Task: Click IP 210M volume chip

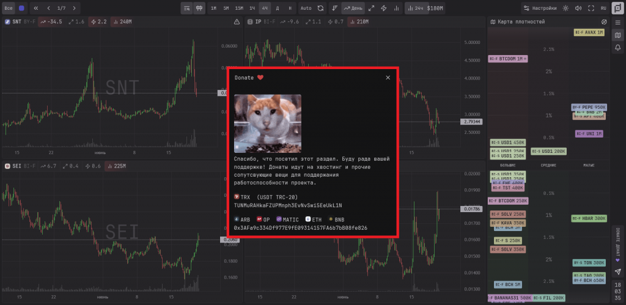Action: pos(361,22)
